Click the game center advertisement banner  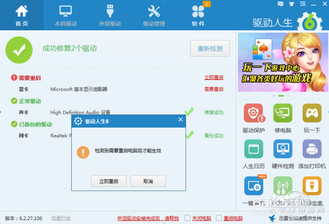point(283,62)
